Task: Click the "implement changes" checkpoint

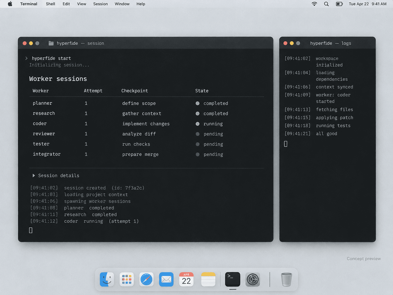Action: (x=146, y=124)
